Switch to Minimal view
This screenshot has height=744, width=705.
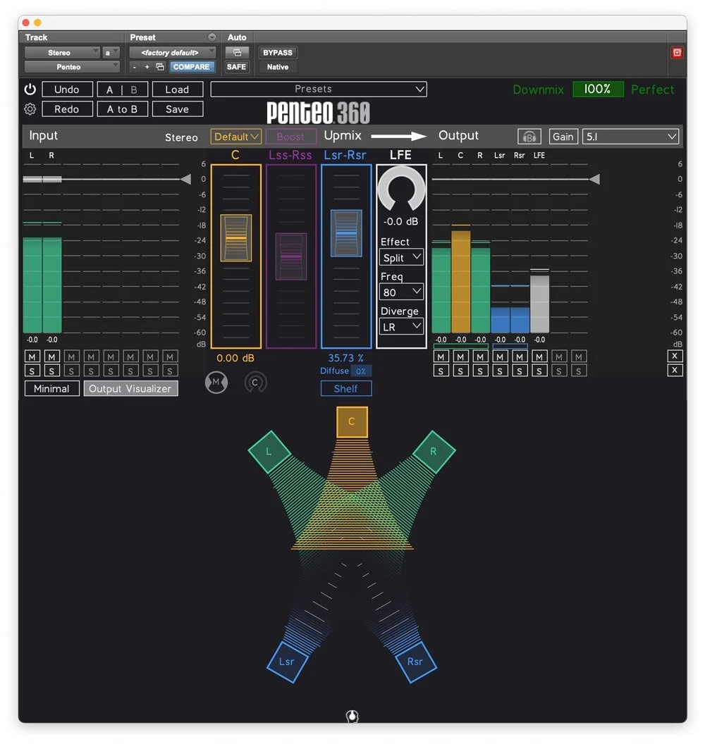click(51, 389)
